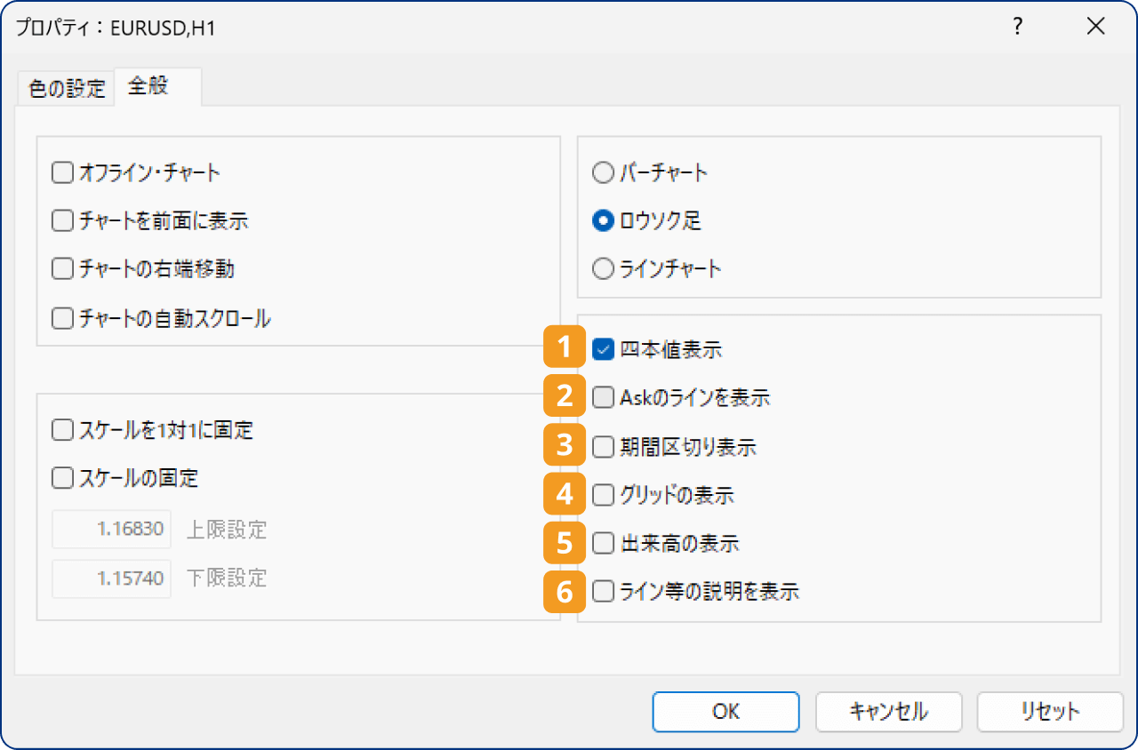The height and width of the screenshot is (750, 1138).
Task: Click the リセット button
Action: click(x=1050, y=711)
